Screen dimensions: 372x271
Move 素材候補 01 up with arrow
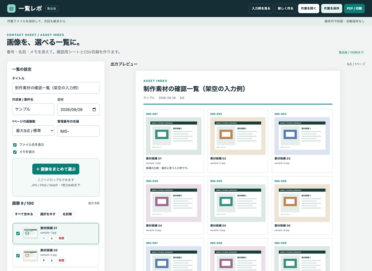(x=44, y=238)
